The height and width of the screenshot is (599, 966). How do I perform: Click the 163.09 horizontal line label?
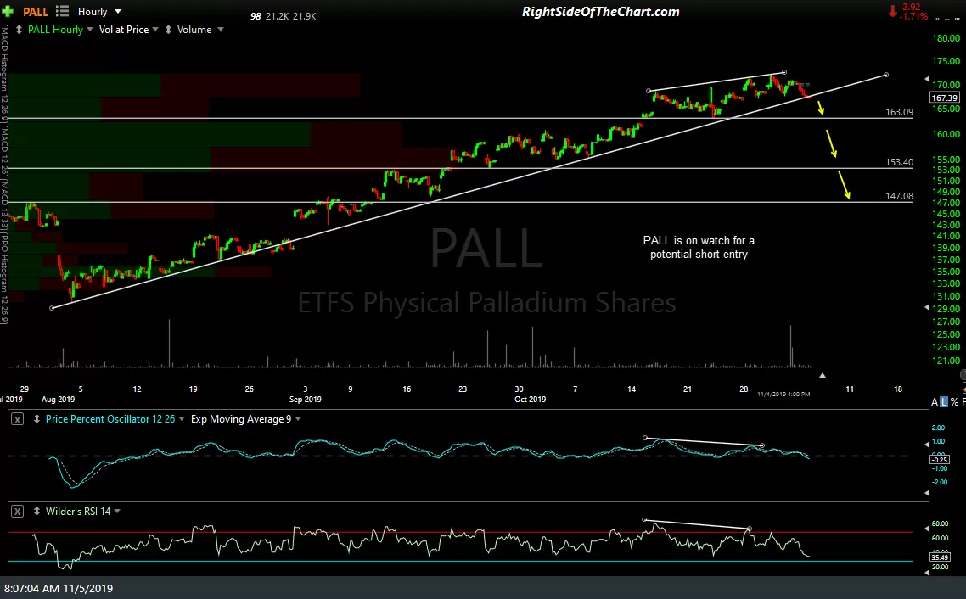(x=900, y=112)
